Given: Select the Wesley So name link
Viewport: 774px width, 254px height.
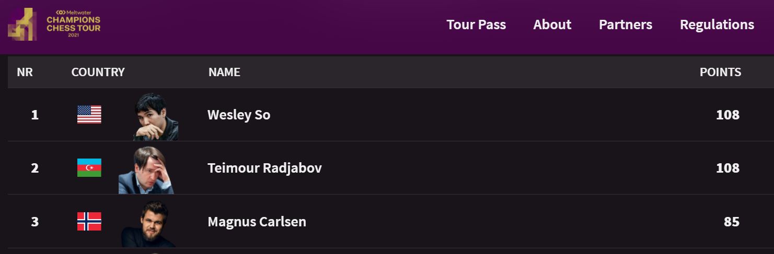Looking at the screenshot, I should tap(239, 115).
